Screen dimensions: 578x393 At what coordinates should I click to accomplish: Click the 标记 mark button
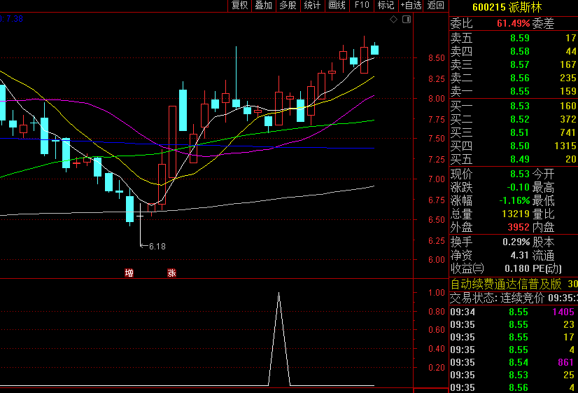pos(386,5)
